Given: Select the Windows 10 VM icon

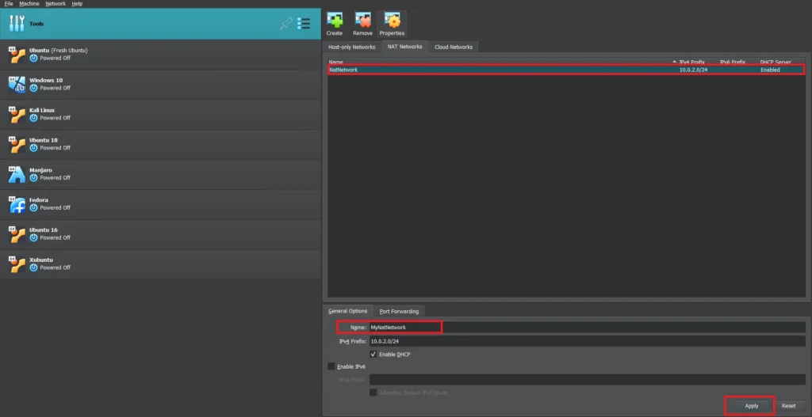Looking at the screenshot, I should [17, 84].
